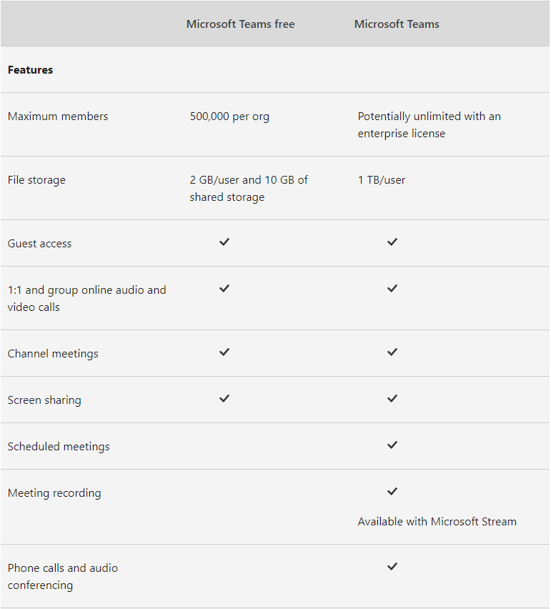The image size is (551, 609).
Task: Click the Microsoft Teams column header
Action: [397, 24]
